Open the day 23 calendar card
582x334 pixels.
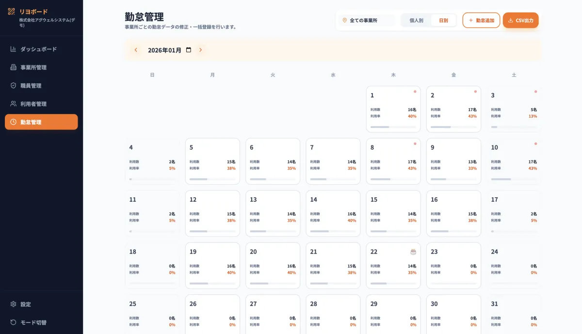point(453,266)
